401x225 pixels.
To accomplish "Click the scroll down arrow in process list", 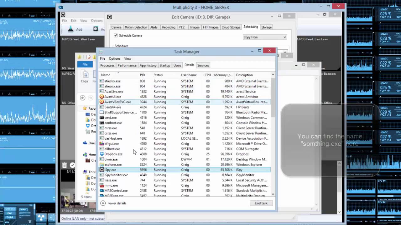I will pyautogui.click(x=273, y=194).
